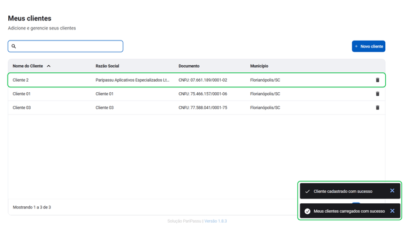Focus the client search field
The image size is (404, 225).
(65, 46)
